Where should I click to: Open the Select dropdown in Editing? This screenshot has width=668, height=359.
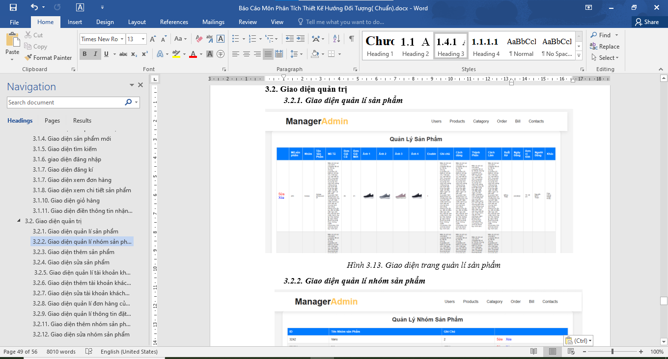pos(605,58)
